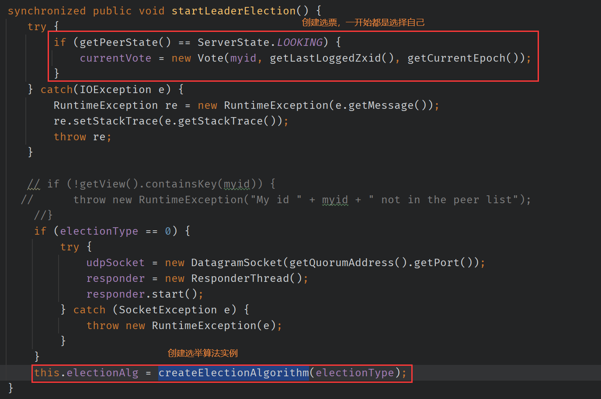The width and height of the screenshot is (601, 399).
Task: Click commented getView().containsKey line
Action: point(151,184)
